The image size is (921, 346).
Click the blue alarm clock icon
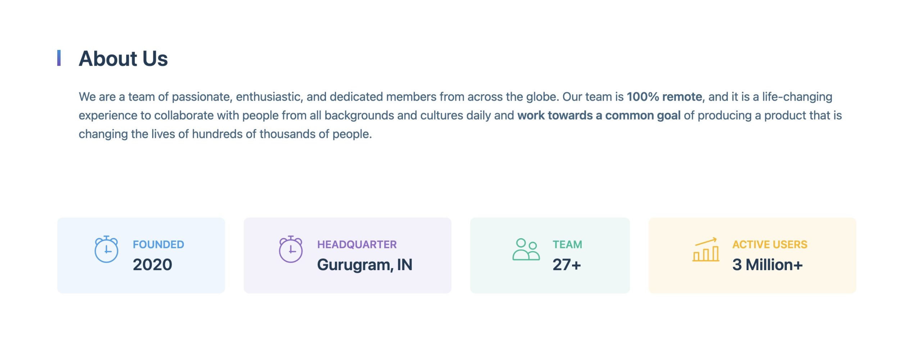[x=106, y=249]
